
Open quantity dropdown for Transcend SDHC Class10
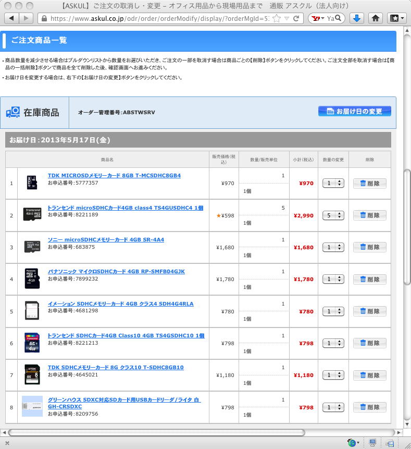333,343
